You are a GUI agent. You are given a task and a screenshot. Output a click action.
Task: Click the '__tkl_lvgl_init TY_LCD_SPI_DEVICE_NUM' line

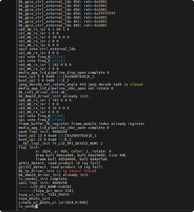(x=61, y=143)
